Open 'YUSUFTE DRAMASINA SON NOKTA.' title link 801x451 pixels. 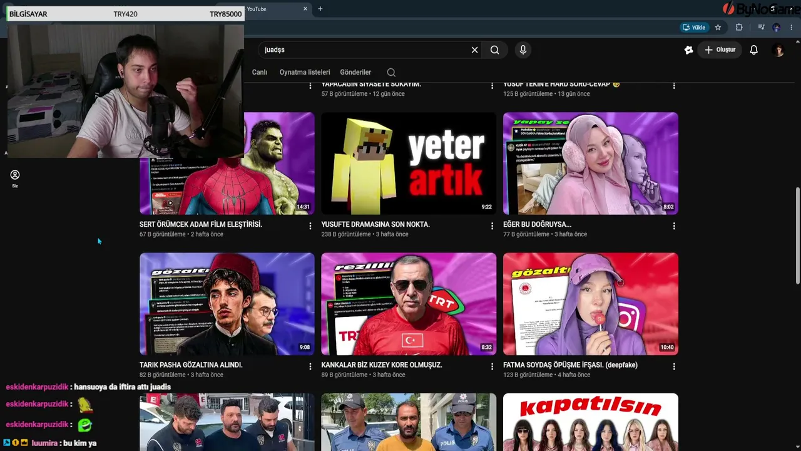pyautogui.click(x=375, y=224)
